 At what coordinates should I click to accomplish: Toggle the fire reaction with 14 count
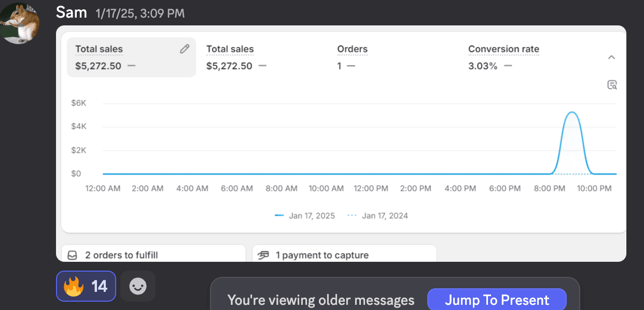[x=86, y=286]
